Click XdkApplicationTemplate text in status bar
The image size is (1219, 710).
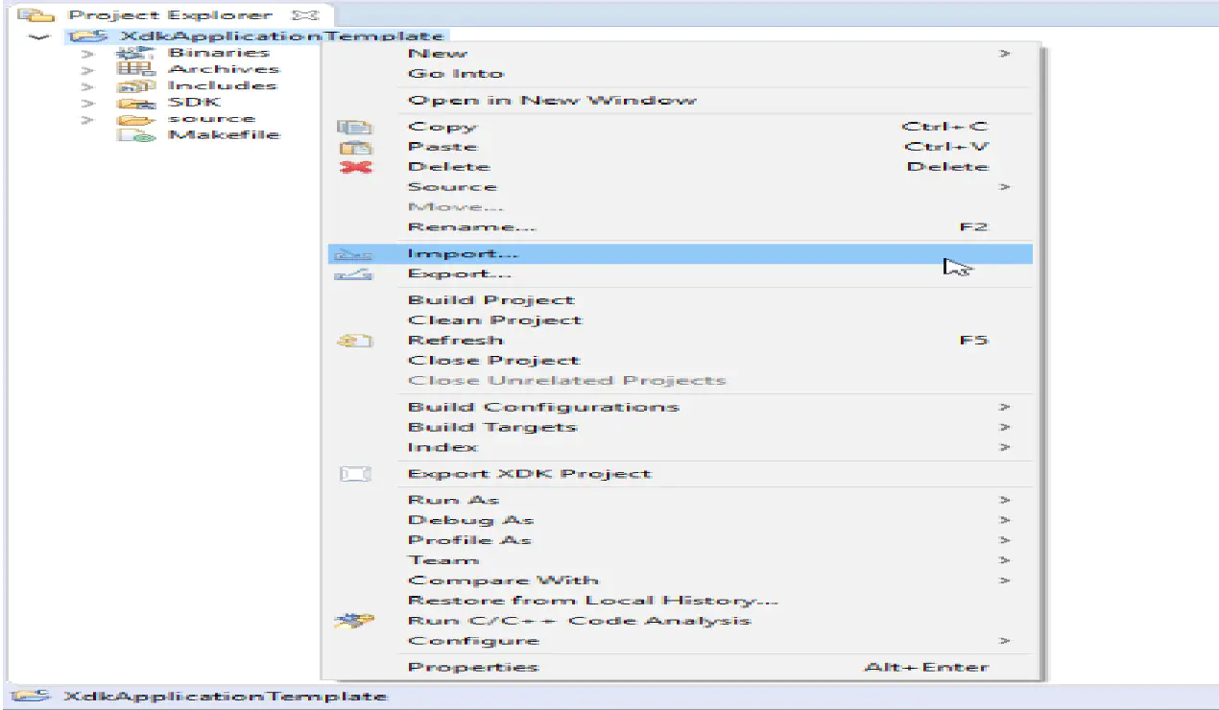pos(226,697)
